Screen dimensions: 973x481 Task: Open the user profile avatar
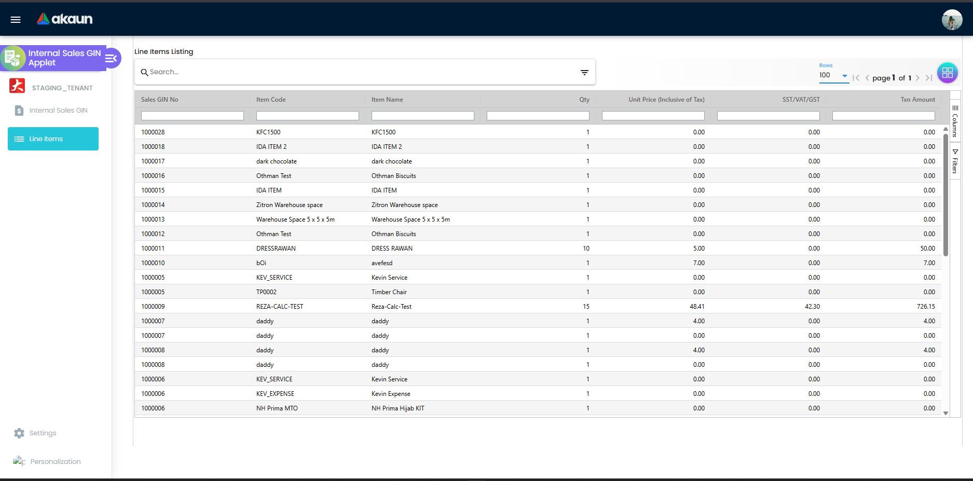tap(952, 20)
